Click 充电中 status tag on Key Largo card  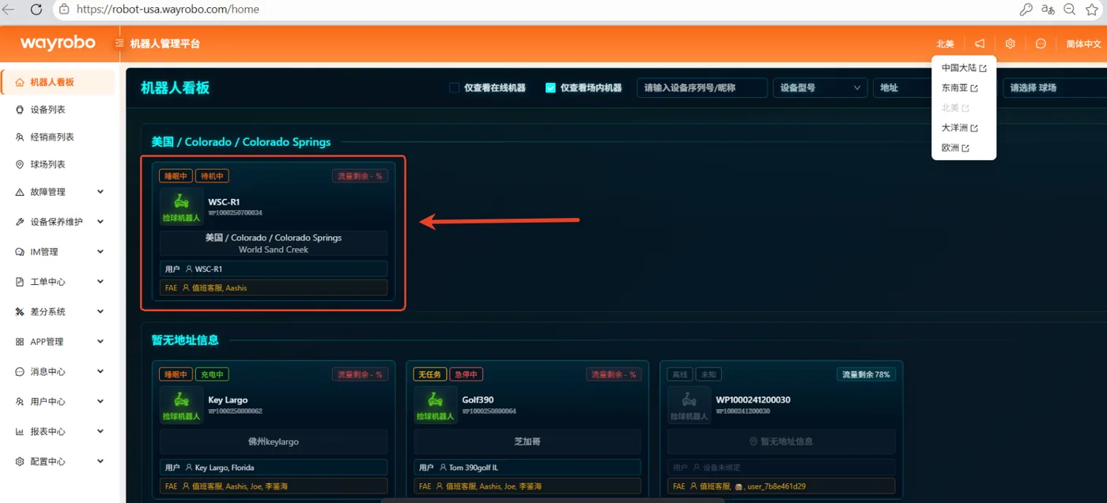tap(212, 374)
